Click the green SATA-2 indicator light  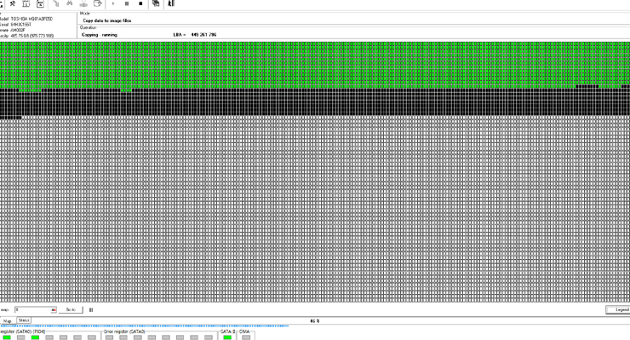[227, 337]
